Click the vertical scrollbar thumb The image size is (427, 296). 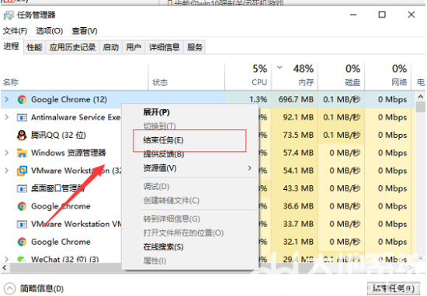click(421, 107)
